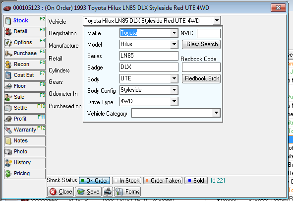This screenshot has width=293, height=201.
Task: Switch to the Detail tab
Action: [25, 32]
